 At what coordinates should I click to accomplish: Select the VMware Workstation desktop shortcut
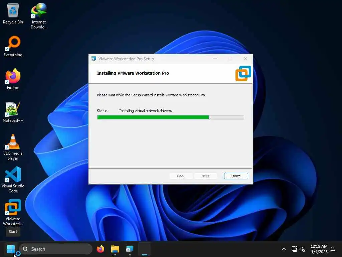[x=13, y=212]
